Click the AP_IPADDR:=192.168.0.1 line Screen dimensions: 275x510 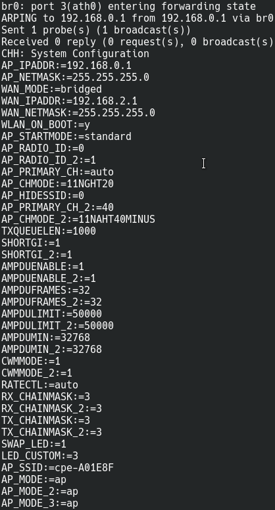66,66
